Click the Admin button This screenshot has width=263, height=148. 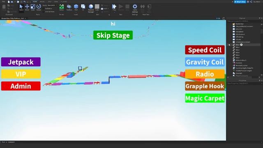point(21,86)
